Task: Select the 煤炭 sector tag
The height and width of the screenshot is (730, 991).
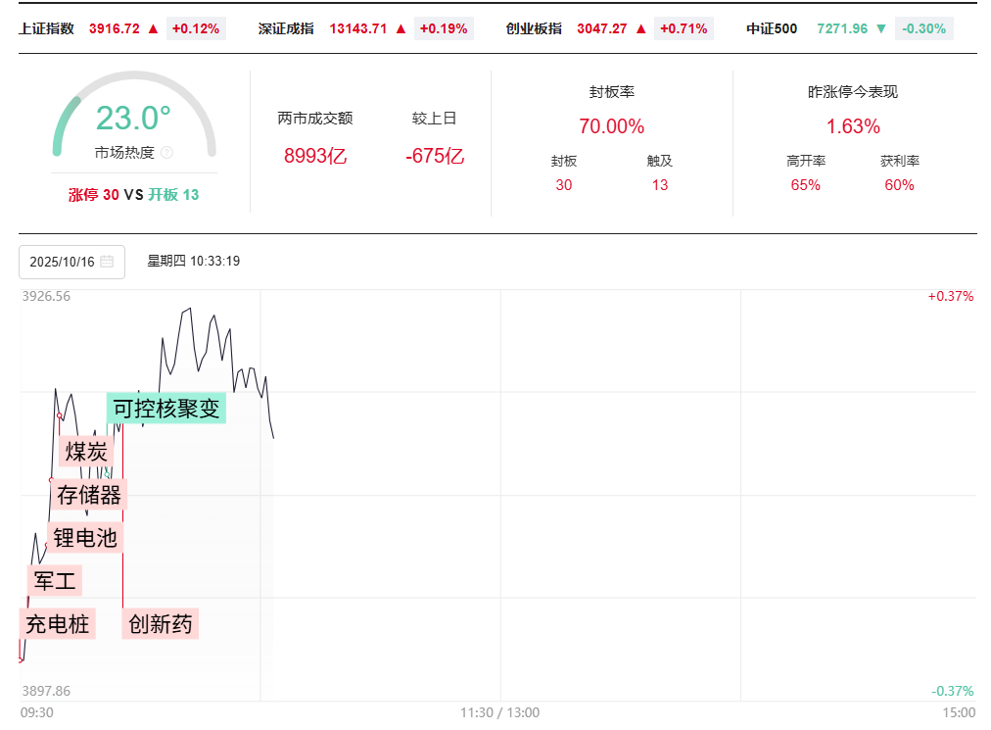Action: click(x=86, y=452)
